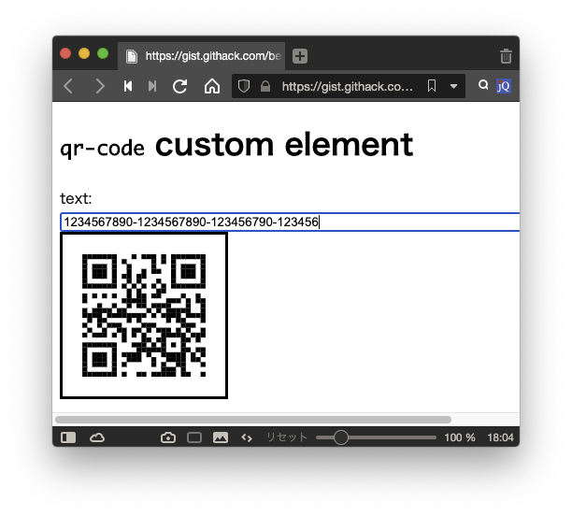Capture the page with camera icon

pyautogui.click(x=168, y=437)
